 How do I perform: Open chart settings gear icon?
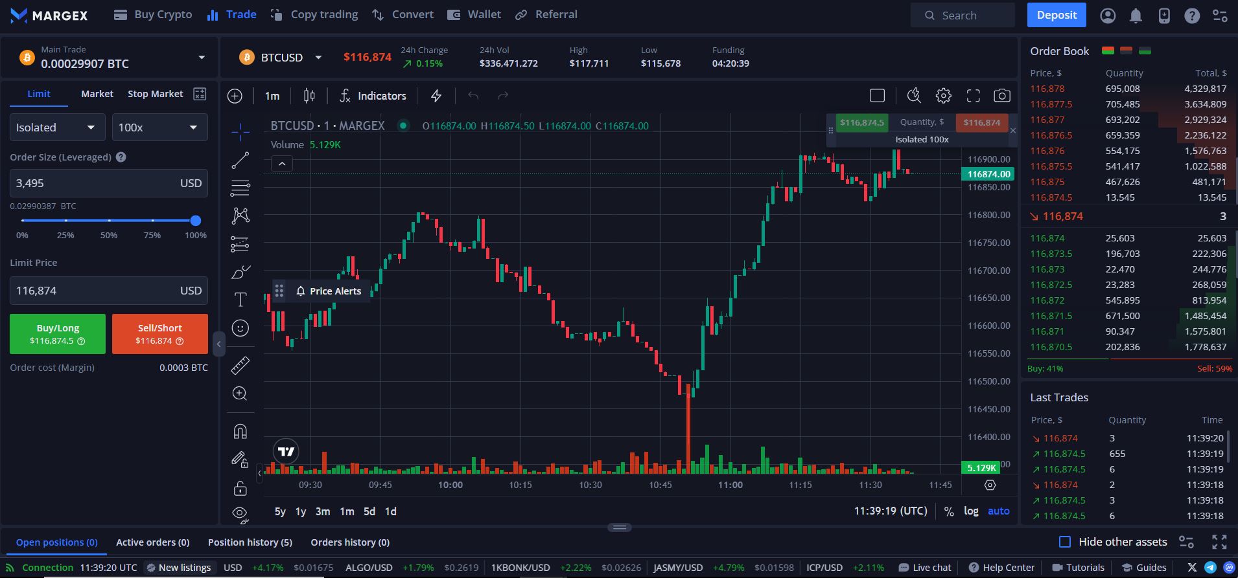pos(943,96)
